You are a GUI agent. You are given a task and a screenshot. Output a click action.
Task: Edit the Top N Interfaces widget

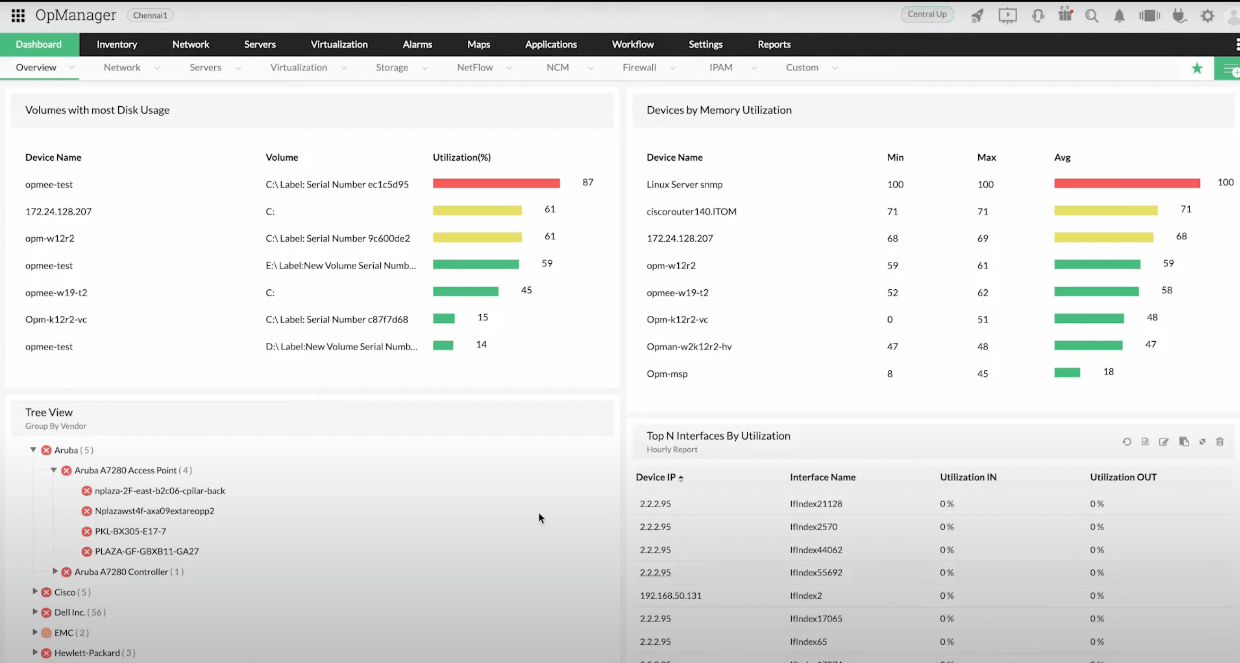[x=1163, y=441]
